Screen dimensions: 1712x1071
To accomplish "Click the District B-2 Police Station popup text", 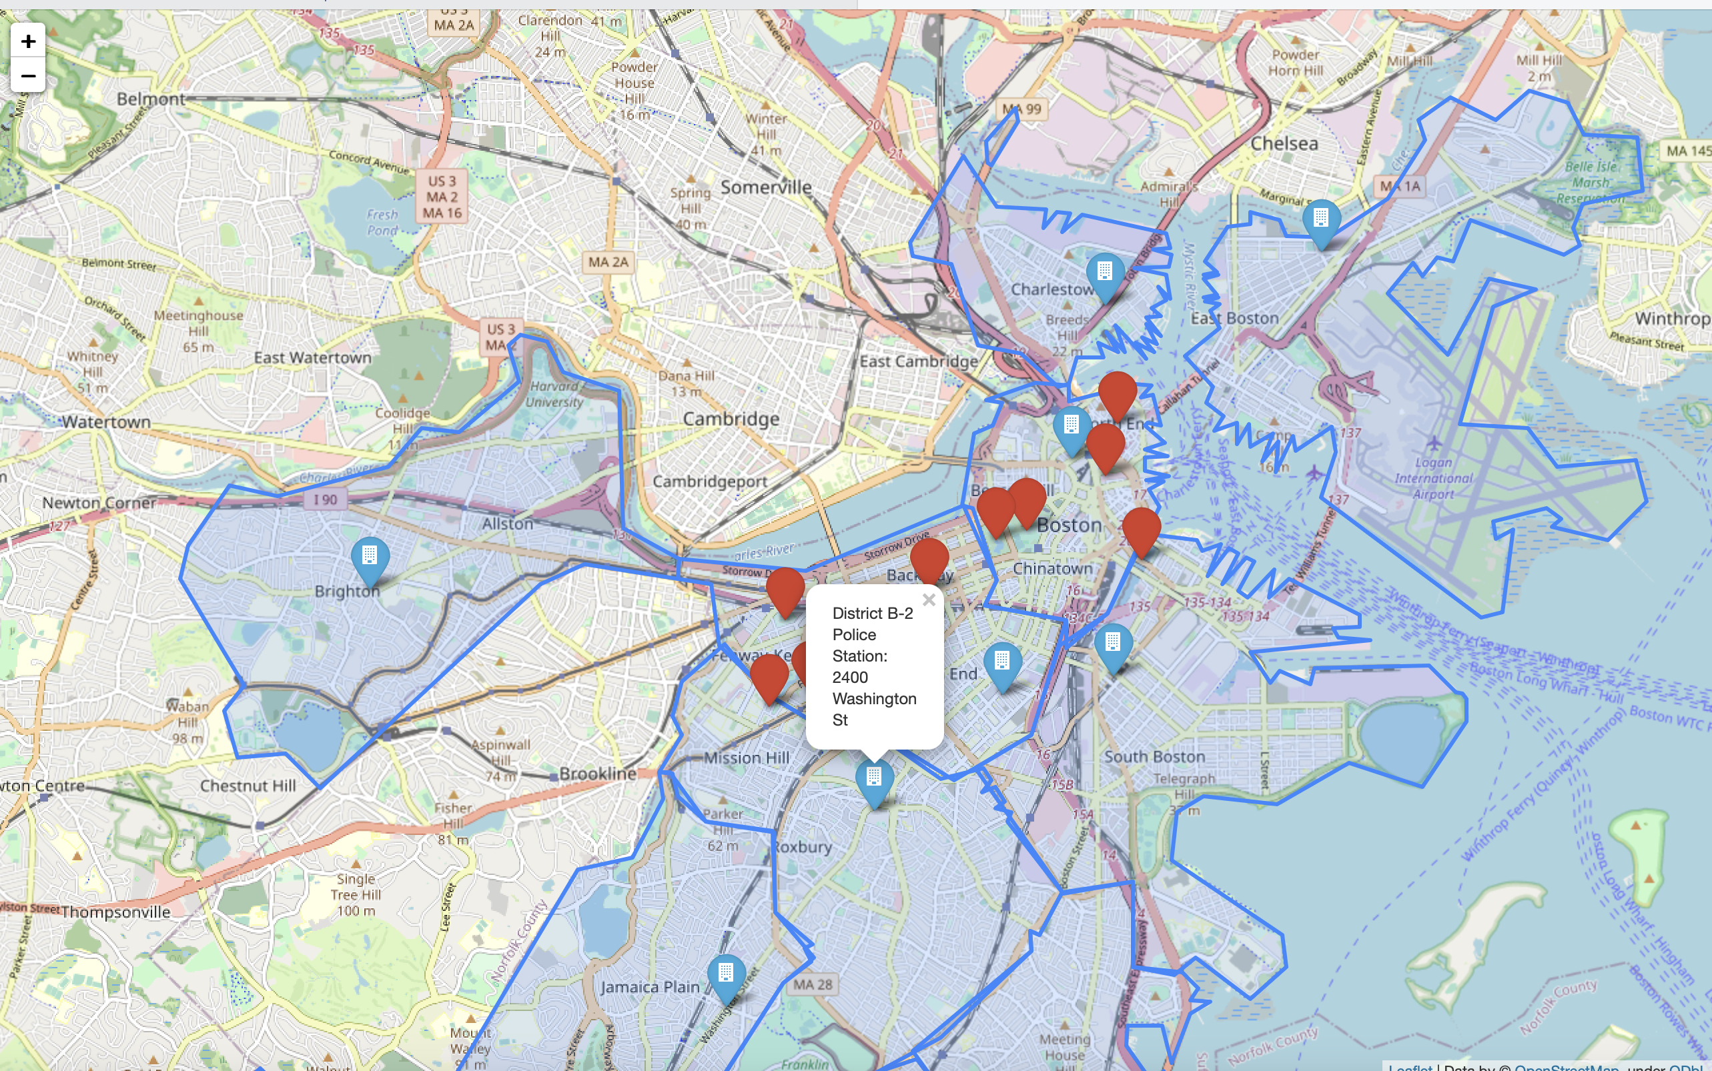I will (x=874, y=666).
